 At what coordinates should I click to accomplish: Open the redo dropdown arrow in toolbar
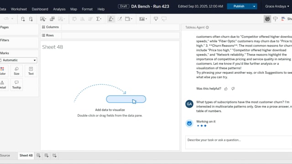pos(12,19)
